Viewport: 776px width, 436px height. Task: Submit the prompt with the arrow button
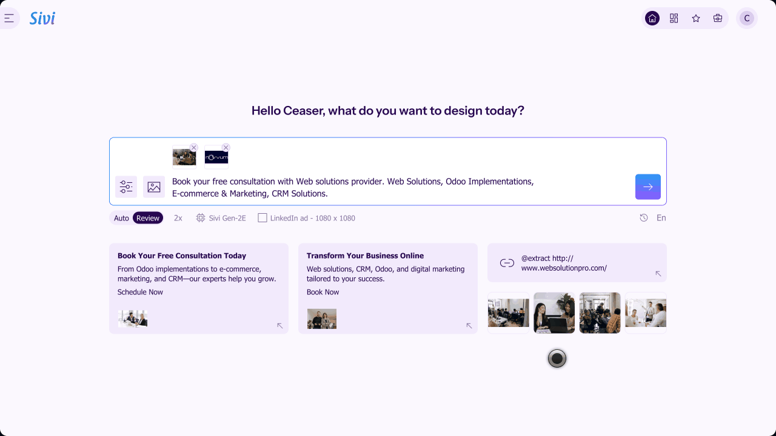coord(648,187)
